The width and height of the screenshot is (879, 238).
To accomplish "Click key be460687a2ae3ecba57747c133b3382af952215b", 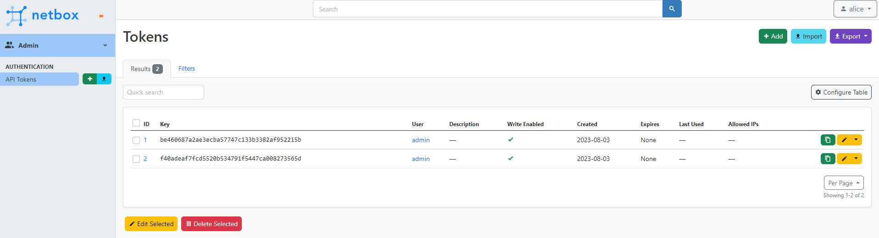I will tap(231, 140).
